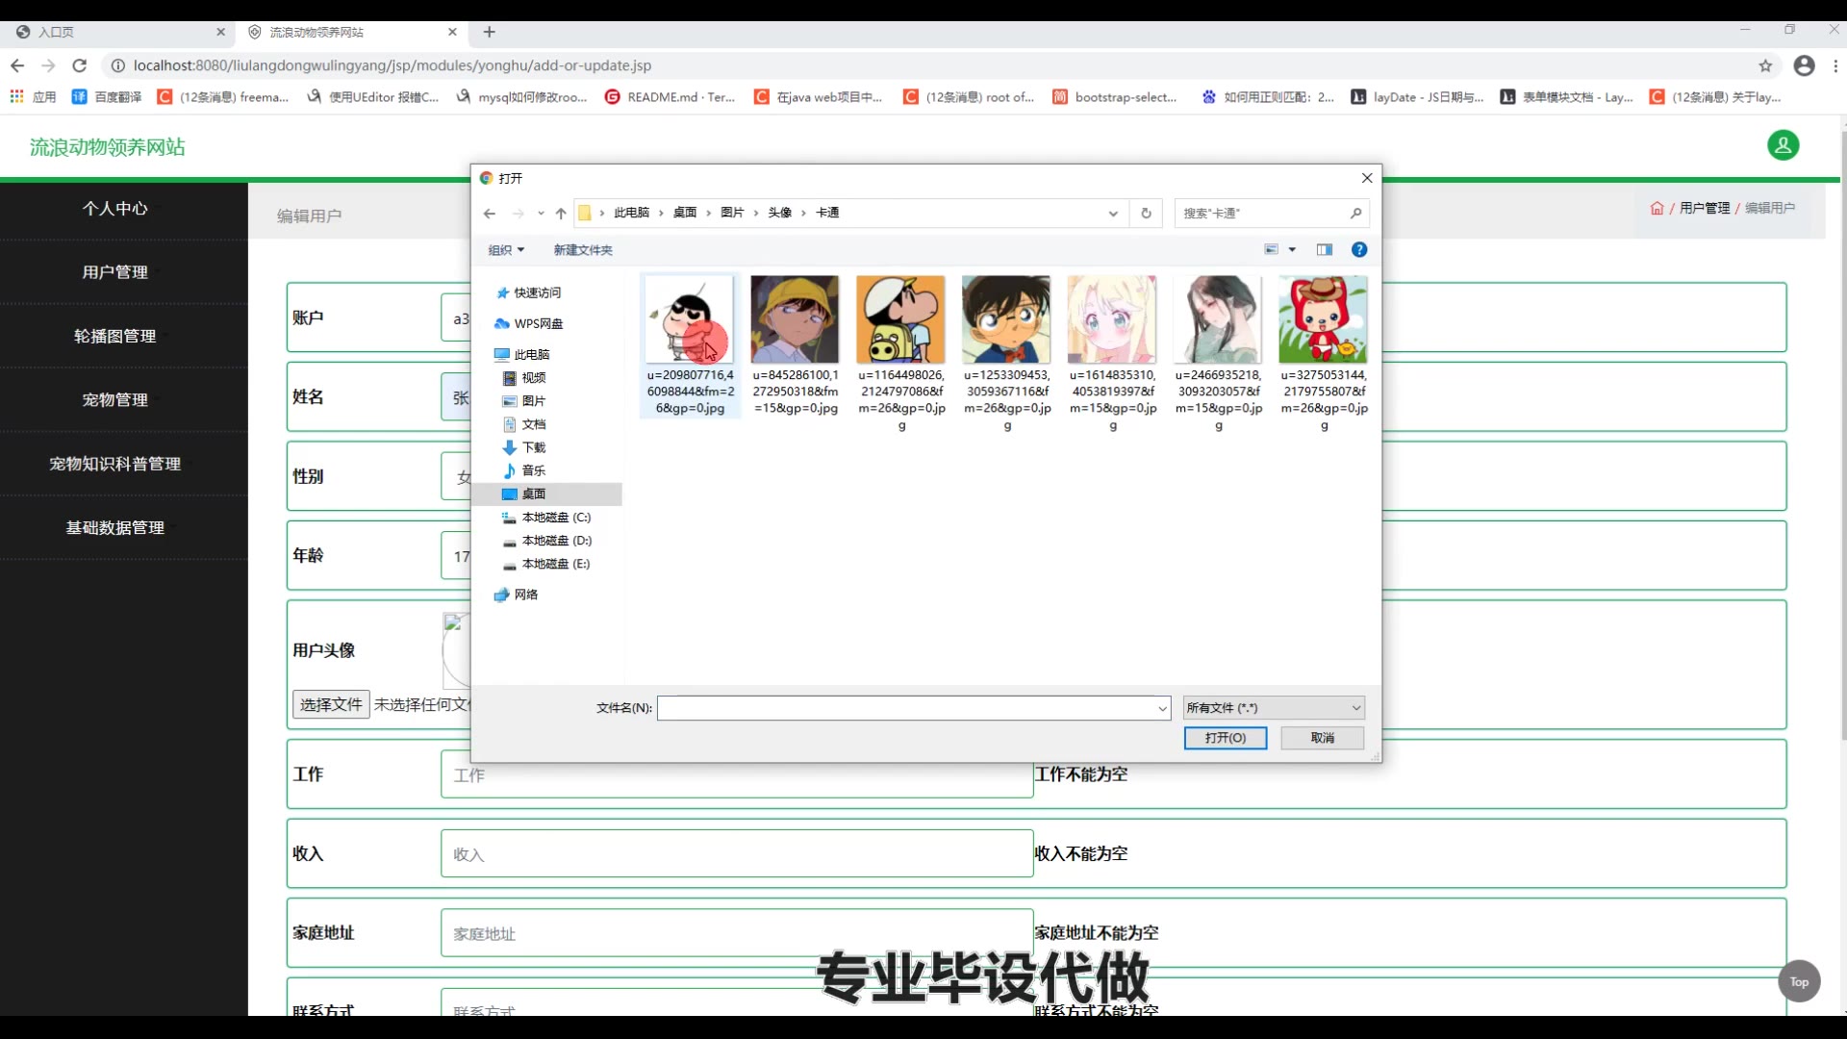Click search magnifier icon in dialog search box
This screenshot has width=1847, height=1039.
1355,214
